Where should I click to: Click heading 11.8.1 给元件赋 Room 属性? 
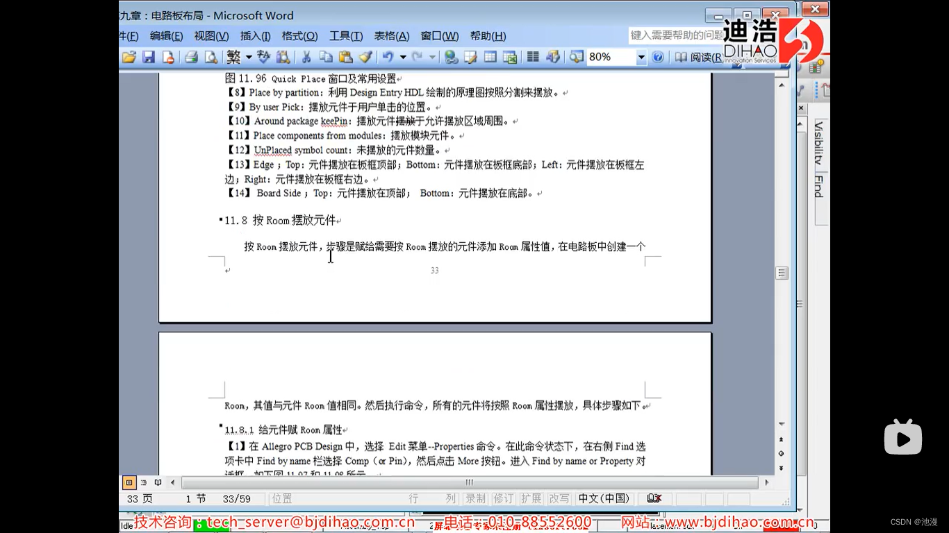point(283,430)
